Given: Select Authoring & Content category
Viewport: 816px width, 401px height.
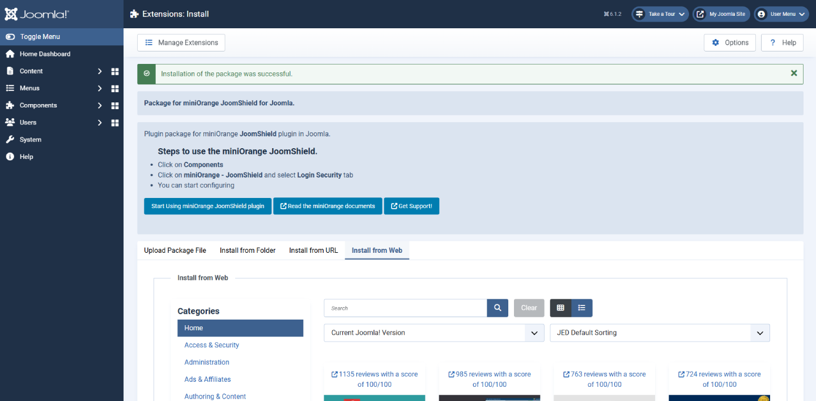Looking at the screenshot, I should [215, 396].
